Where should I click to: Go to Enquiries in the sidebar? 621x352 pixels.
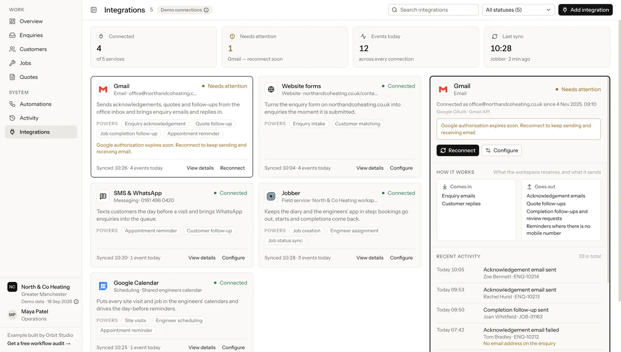click(41, 35)
